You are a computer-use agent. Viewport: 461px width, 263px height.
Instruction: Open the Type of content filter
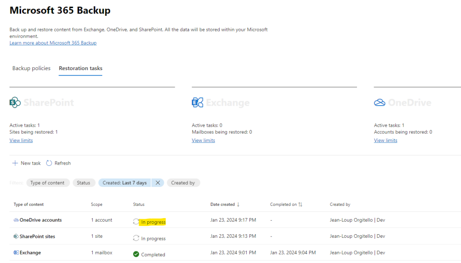(x=48, y=183)
